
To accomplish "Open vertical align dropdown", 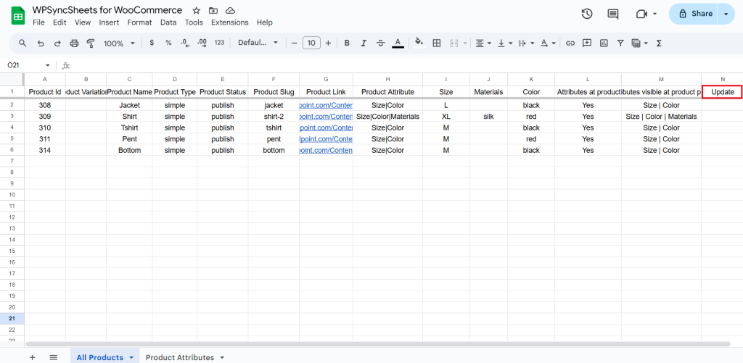I will pos(505,43).
